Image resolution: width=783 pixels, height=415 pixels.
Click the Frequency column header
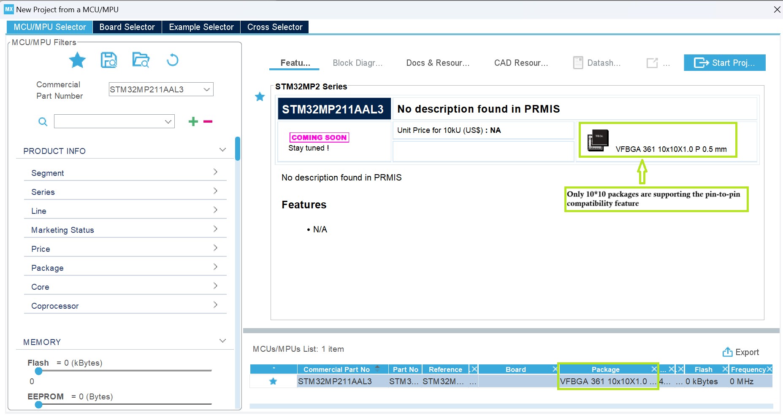click(x=748, y=369)
